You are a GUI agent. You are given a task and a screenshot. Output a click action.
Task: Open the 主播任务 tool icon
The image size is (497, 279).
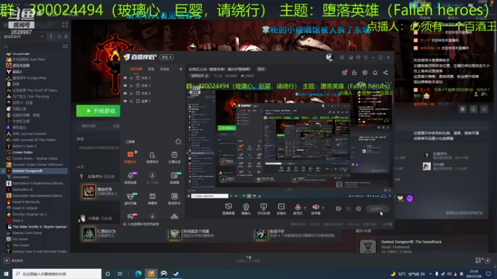coord(175,157)
